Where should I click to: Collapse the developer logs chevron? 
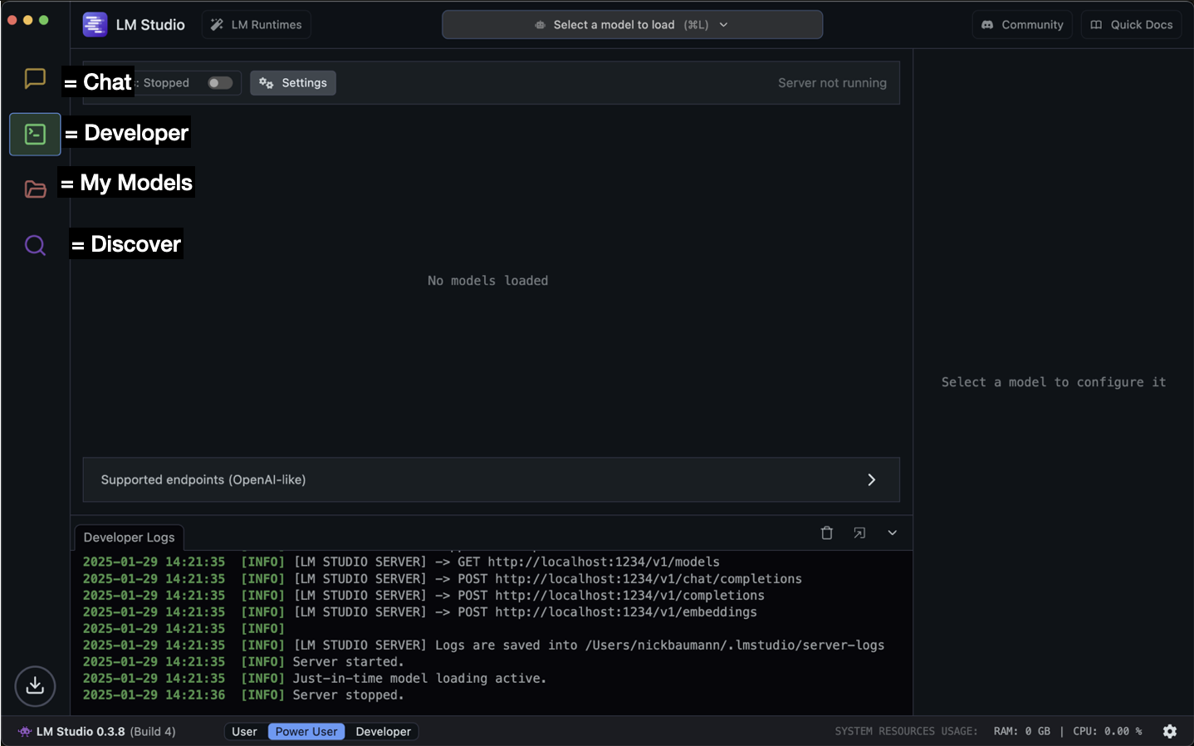point(893,533)
